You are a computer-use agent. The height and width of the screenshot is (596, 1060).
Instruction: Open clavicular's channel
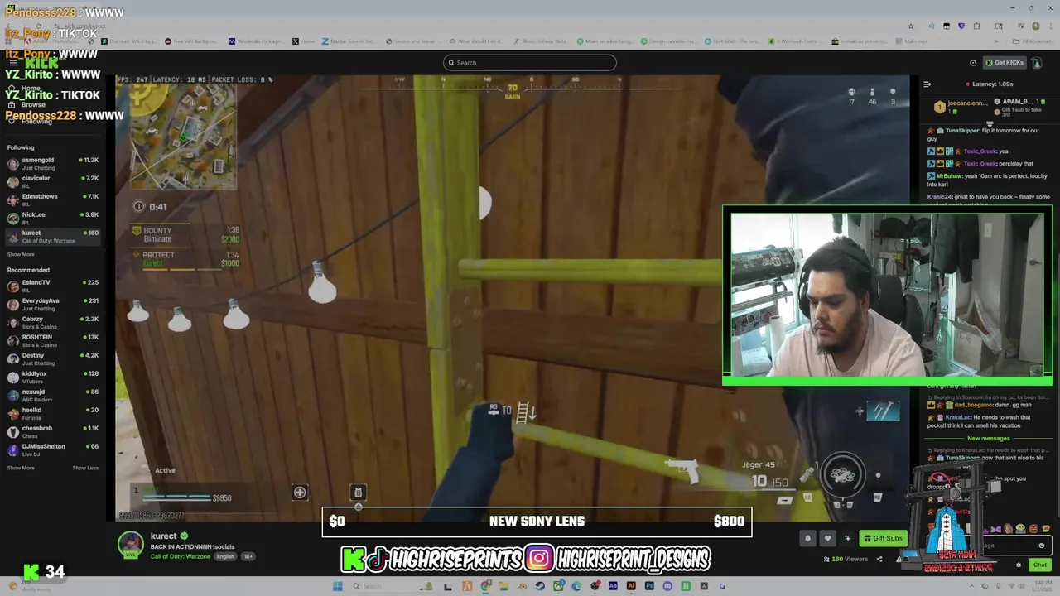coord(53,182)
